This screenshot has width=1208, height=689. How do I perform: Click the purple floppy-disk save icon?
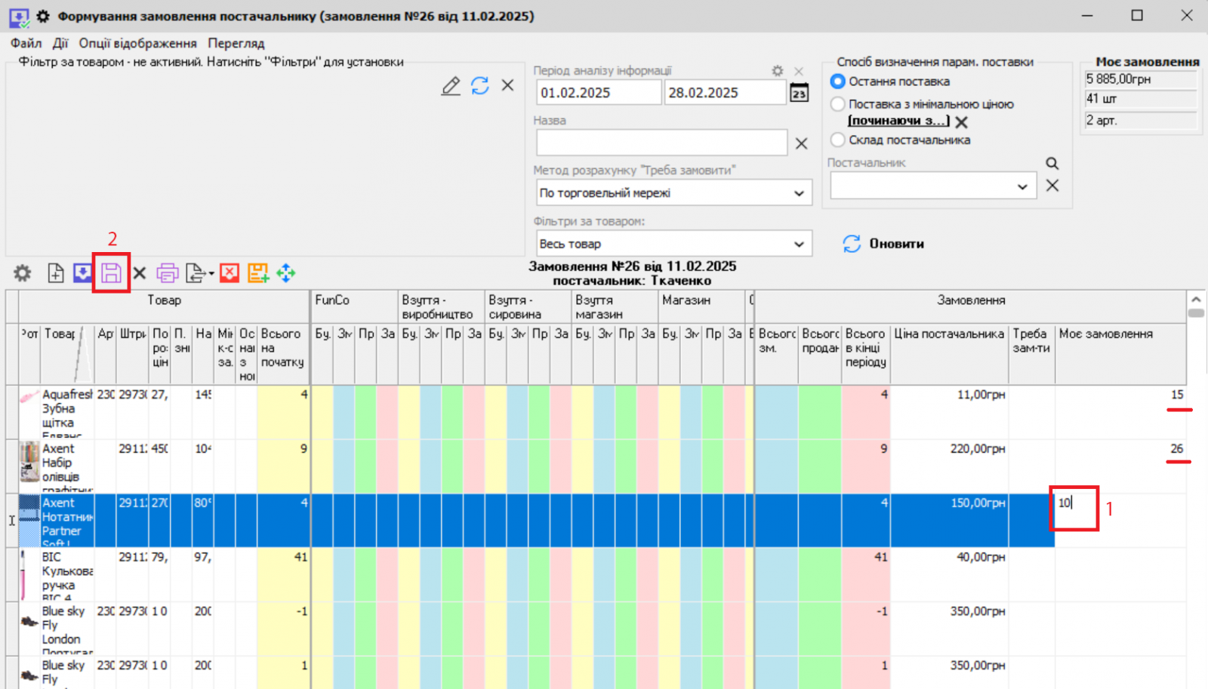[x=111, y=273]
